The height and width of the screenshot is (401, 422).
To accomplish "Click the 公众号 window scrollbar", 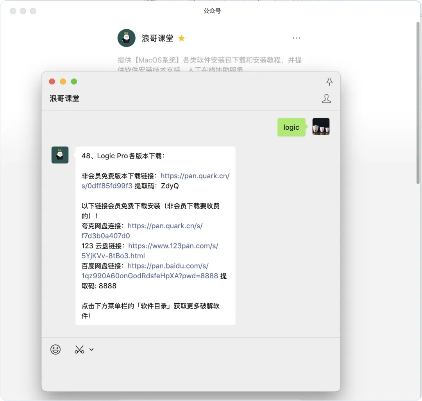I will pos(418,102).
